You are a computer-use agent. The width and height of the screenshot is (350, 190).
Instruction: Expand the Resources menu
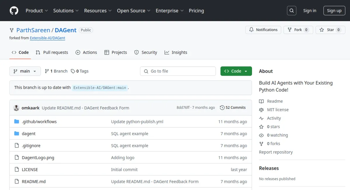[x=98, y=11]
